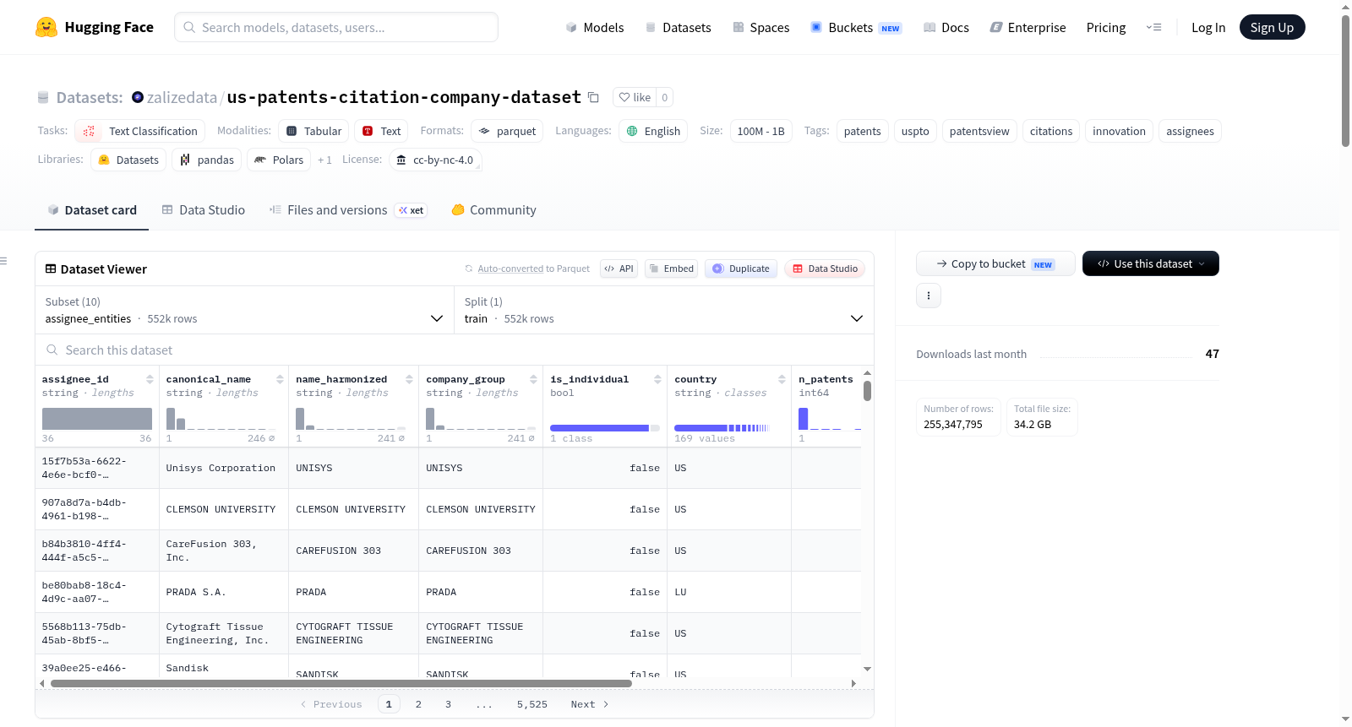
Task: Sort the country column
Action: [x=782, y=379]
